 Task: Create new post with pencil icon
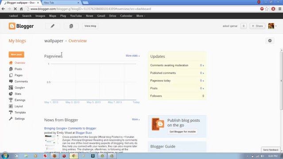(53, 26)
